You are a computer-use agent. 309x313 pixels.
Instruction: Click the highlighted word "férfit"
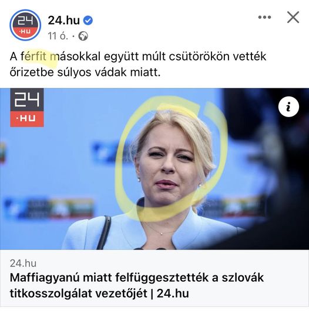coord(33,56)
